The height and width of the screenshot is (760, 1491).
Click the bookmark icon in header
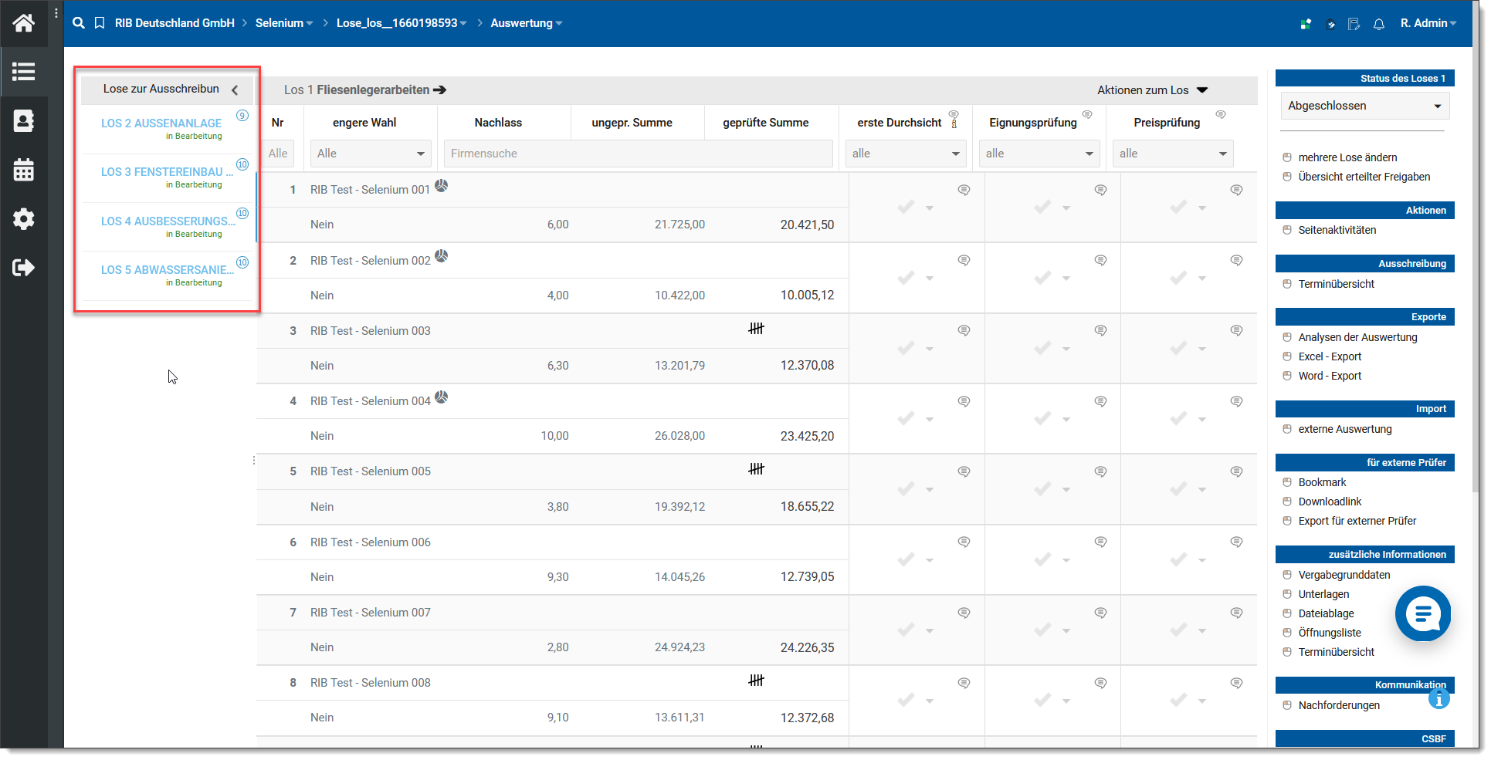point(100,23)
